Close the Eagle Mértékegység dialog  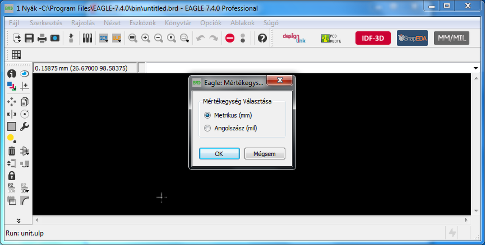tap(280, 80)
